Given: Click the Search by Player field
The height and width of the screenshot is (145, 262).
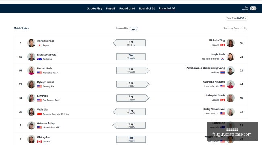Looking at the screenshot, I should (x=231, y=28).
